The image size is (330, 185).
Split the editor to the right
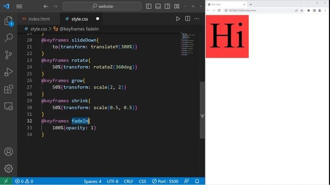[x=188, y=18]
